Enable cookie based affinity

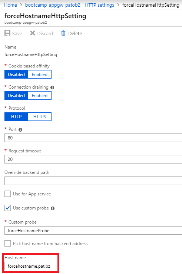[x=40, y=75]
